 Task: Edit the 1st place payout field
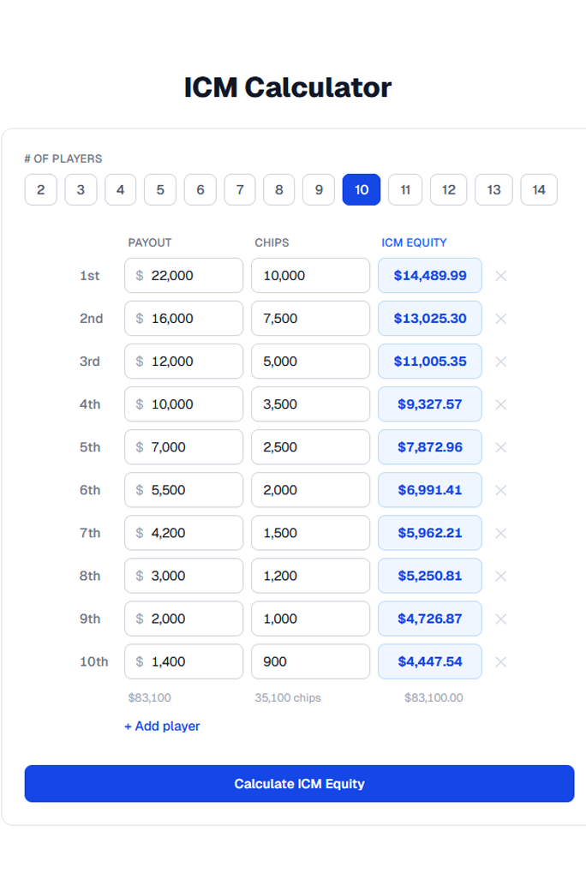(193, 276)
